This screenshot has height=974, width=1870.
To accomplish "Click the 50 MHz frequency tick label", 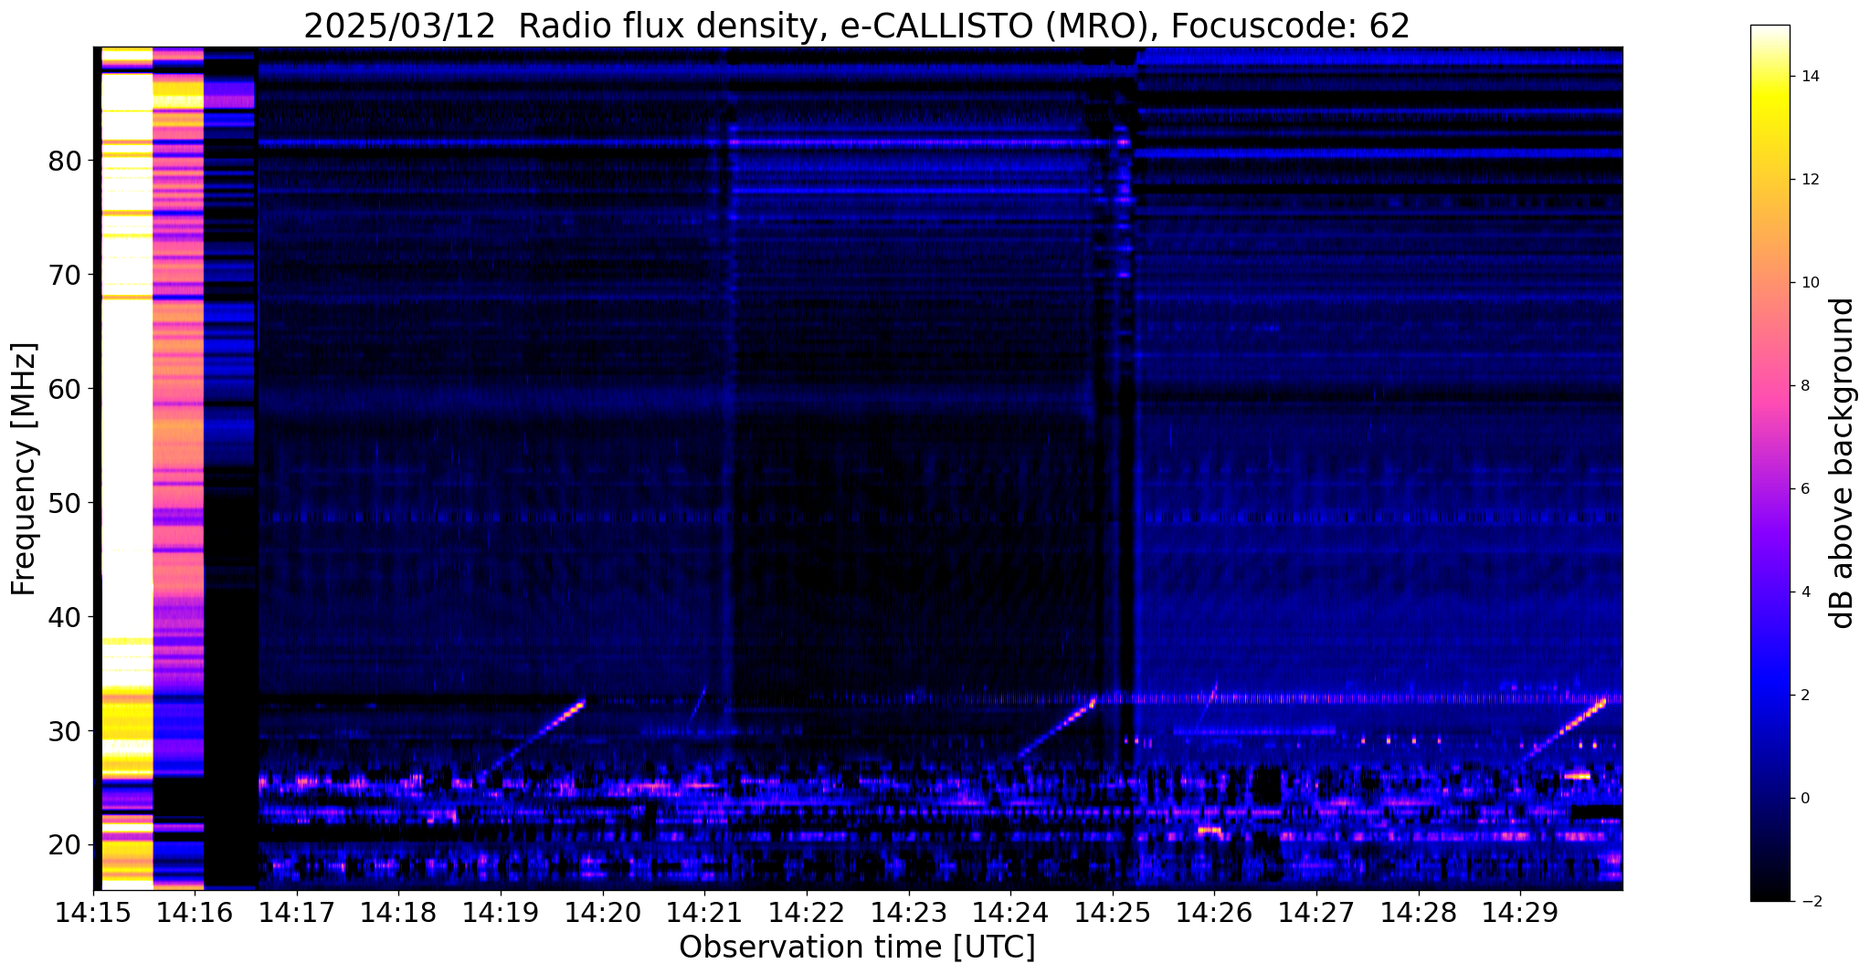I will (65, 503).
